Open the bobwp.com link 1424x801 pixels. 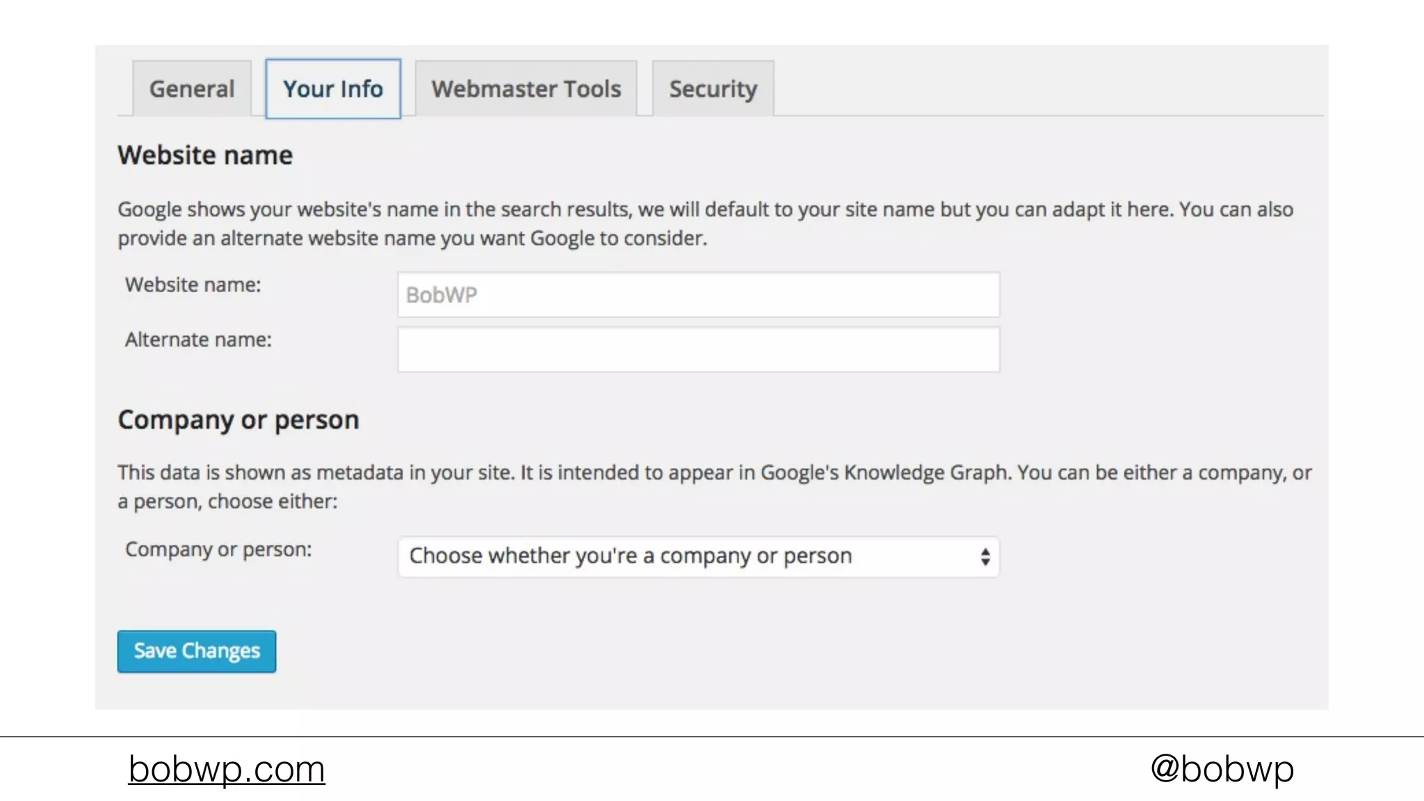(227, 769)
